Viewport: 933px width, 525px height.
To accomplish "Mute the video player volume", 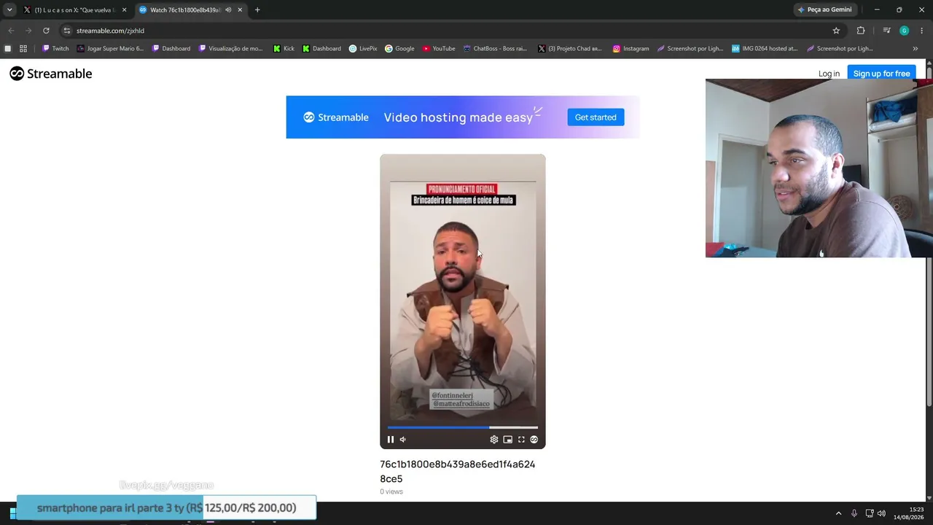I will pos(403,440).
